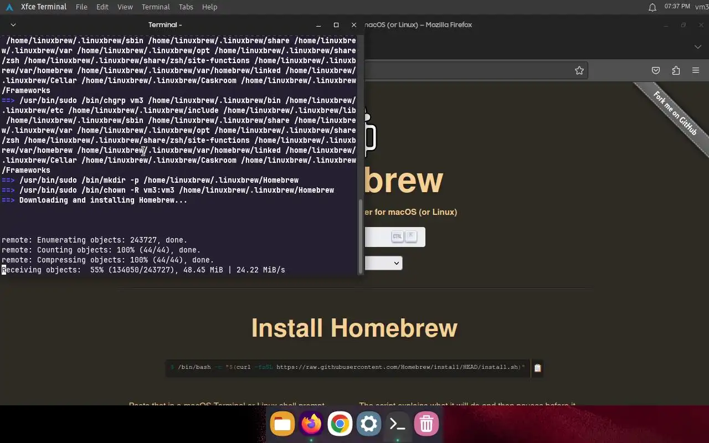Open the Edit menu
The height and width of the screenshot is (443, 709).
(102, 7)
